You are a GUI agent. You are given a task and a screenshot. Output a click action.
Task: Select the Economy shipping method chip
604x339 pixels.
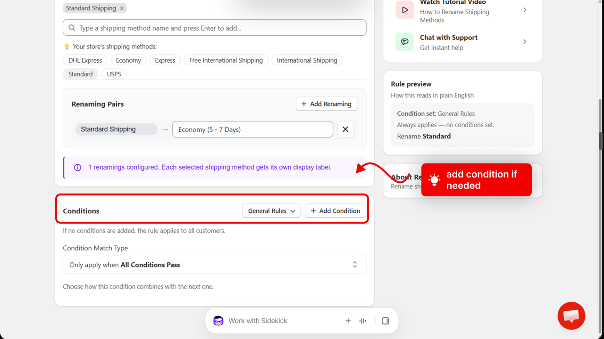[x=128, y=60]
